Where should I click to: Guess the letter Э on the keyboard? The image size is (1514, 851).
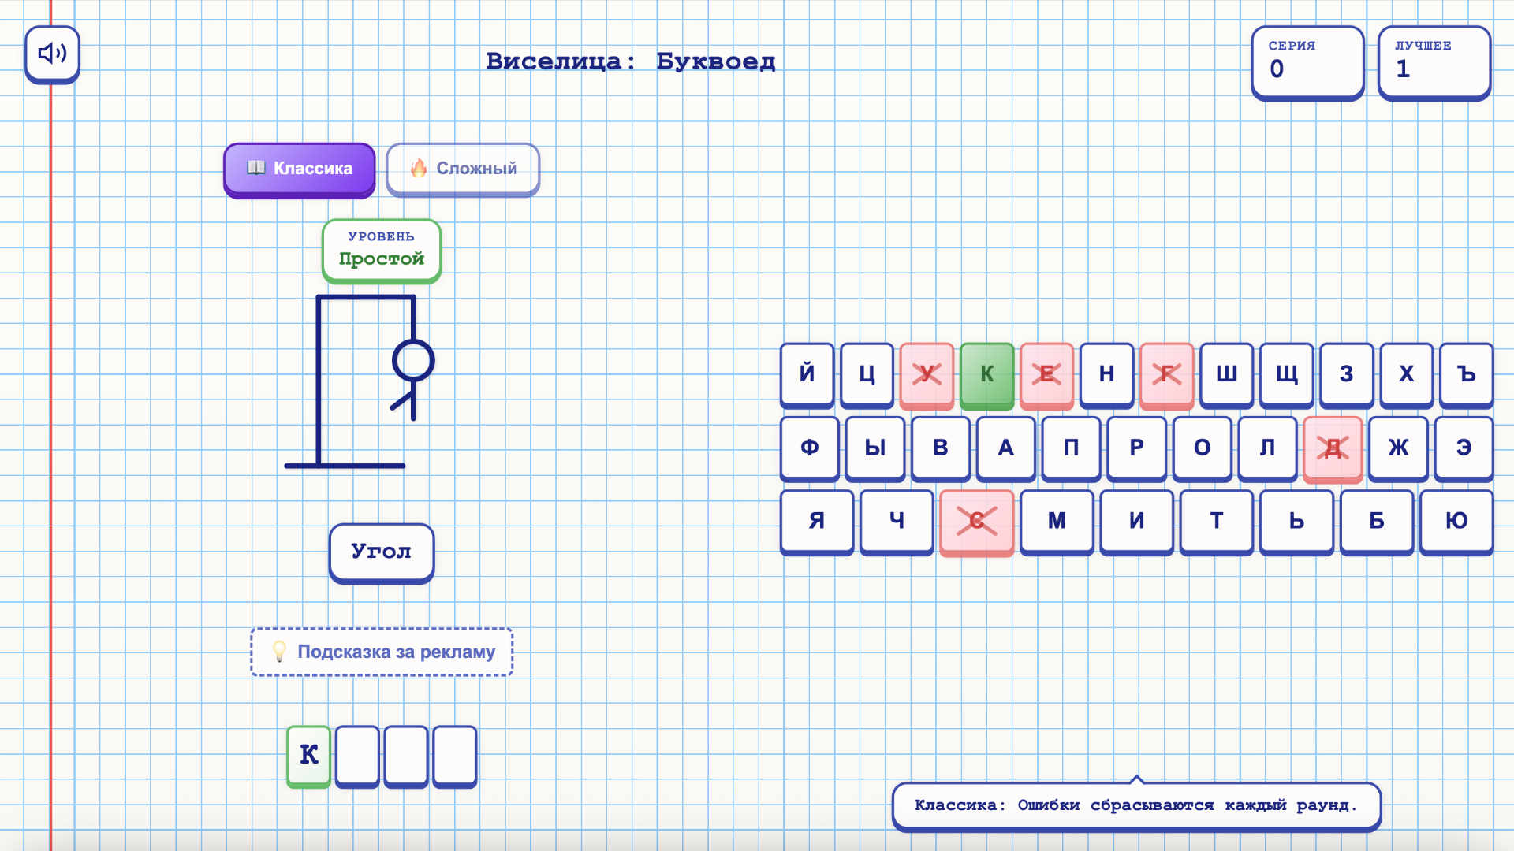(1464, 448)
